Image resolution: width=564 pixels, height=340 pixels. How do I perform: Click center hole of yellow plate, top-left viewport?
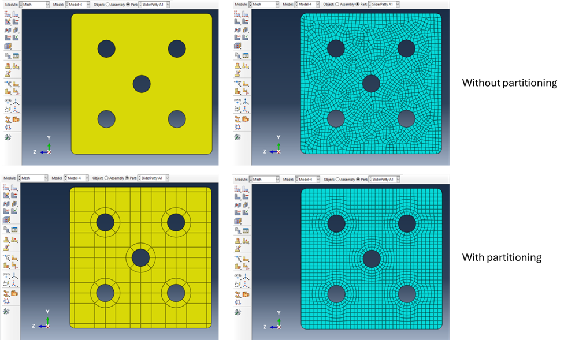[x=142, y=84]
